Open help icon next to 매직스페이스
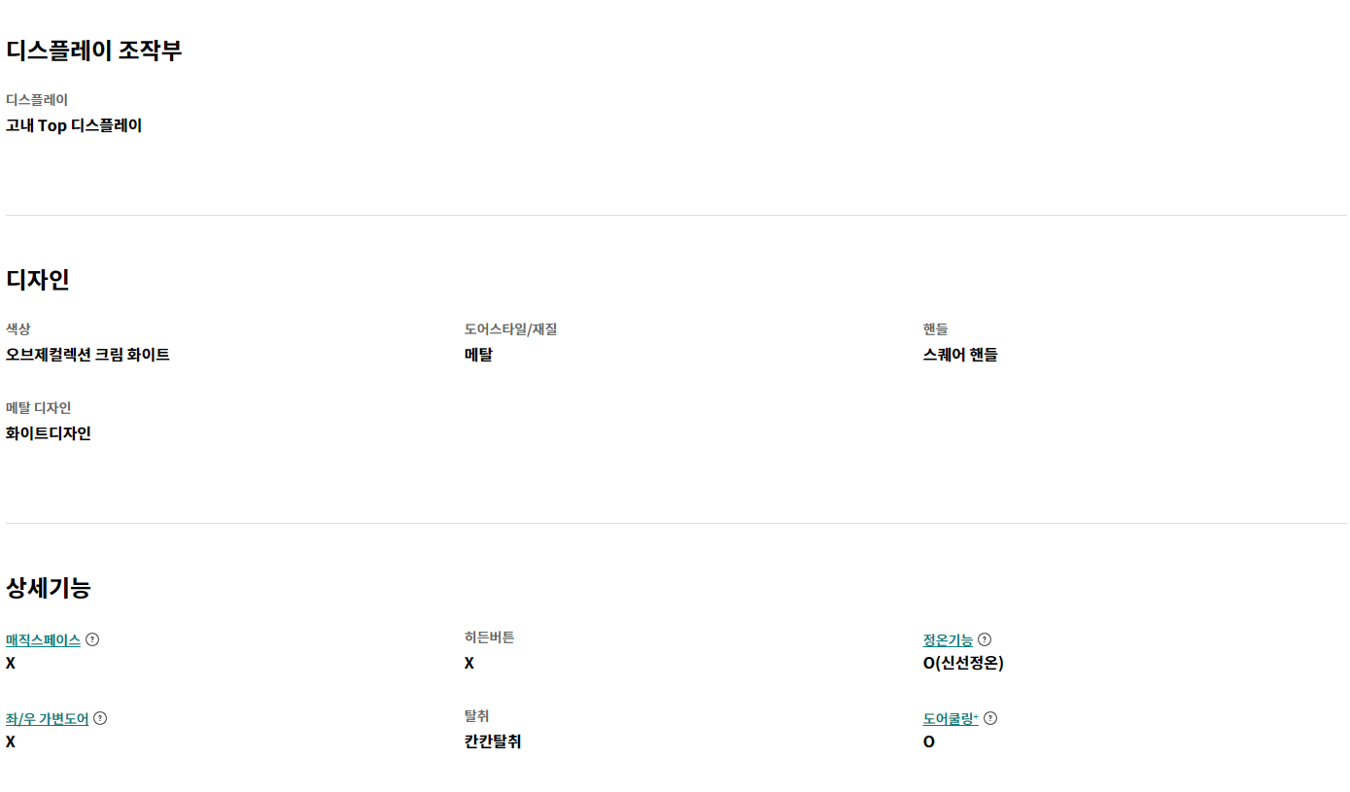 click(92, 639)
